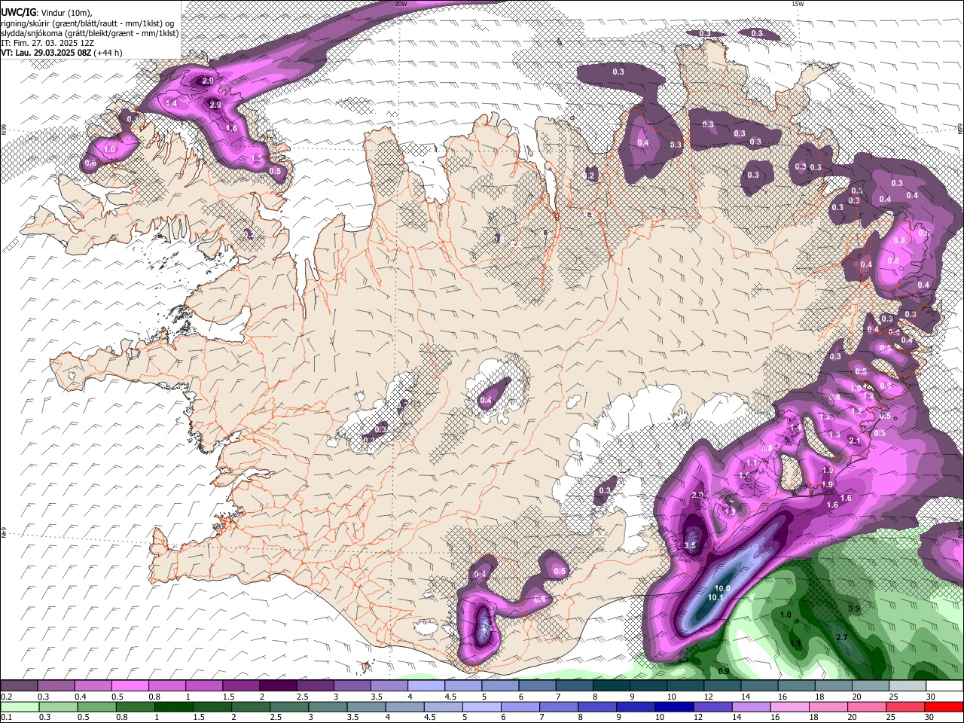Click the 15W longitude label

click(x=798, y=4)
